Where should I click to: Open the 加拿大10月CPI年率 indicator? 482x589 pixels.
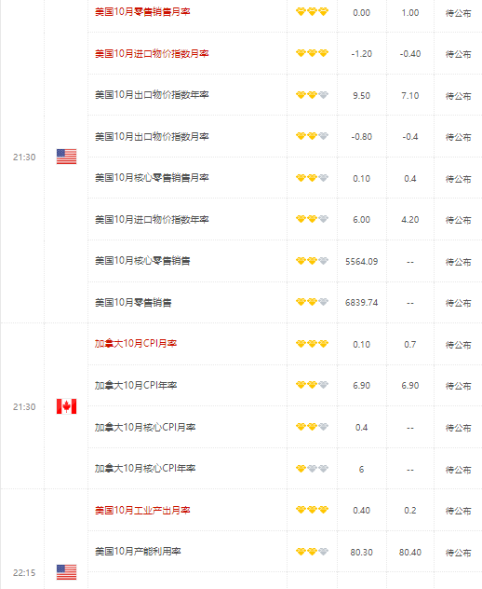coord(136,385)
